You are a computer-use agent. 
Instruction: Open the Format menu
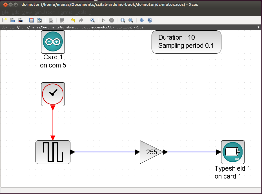coord(65,12)
